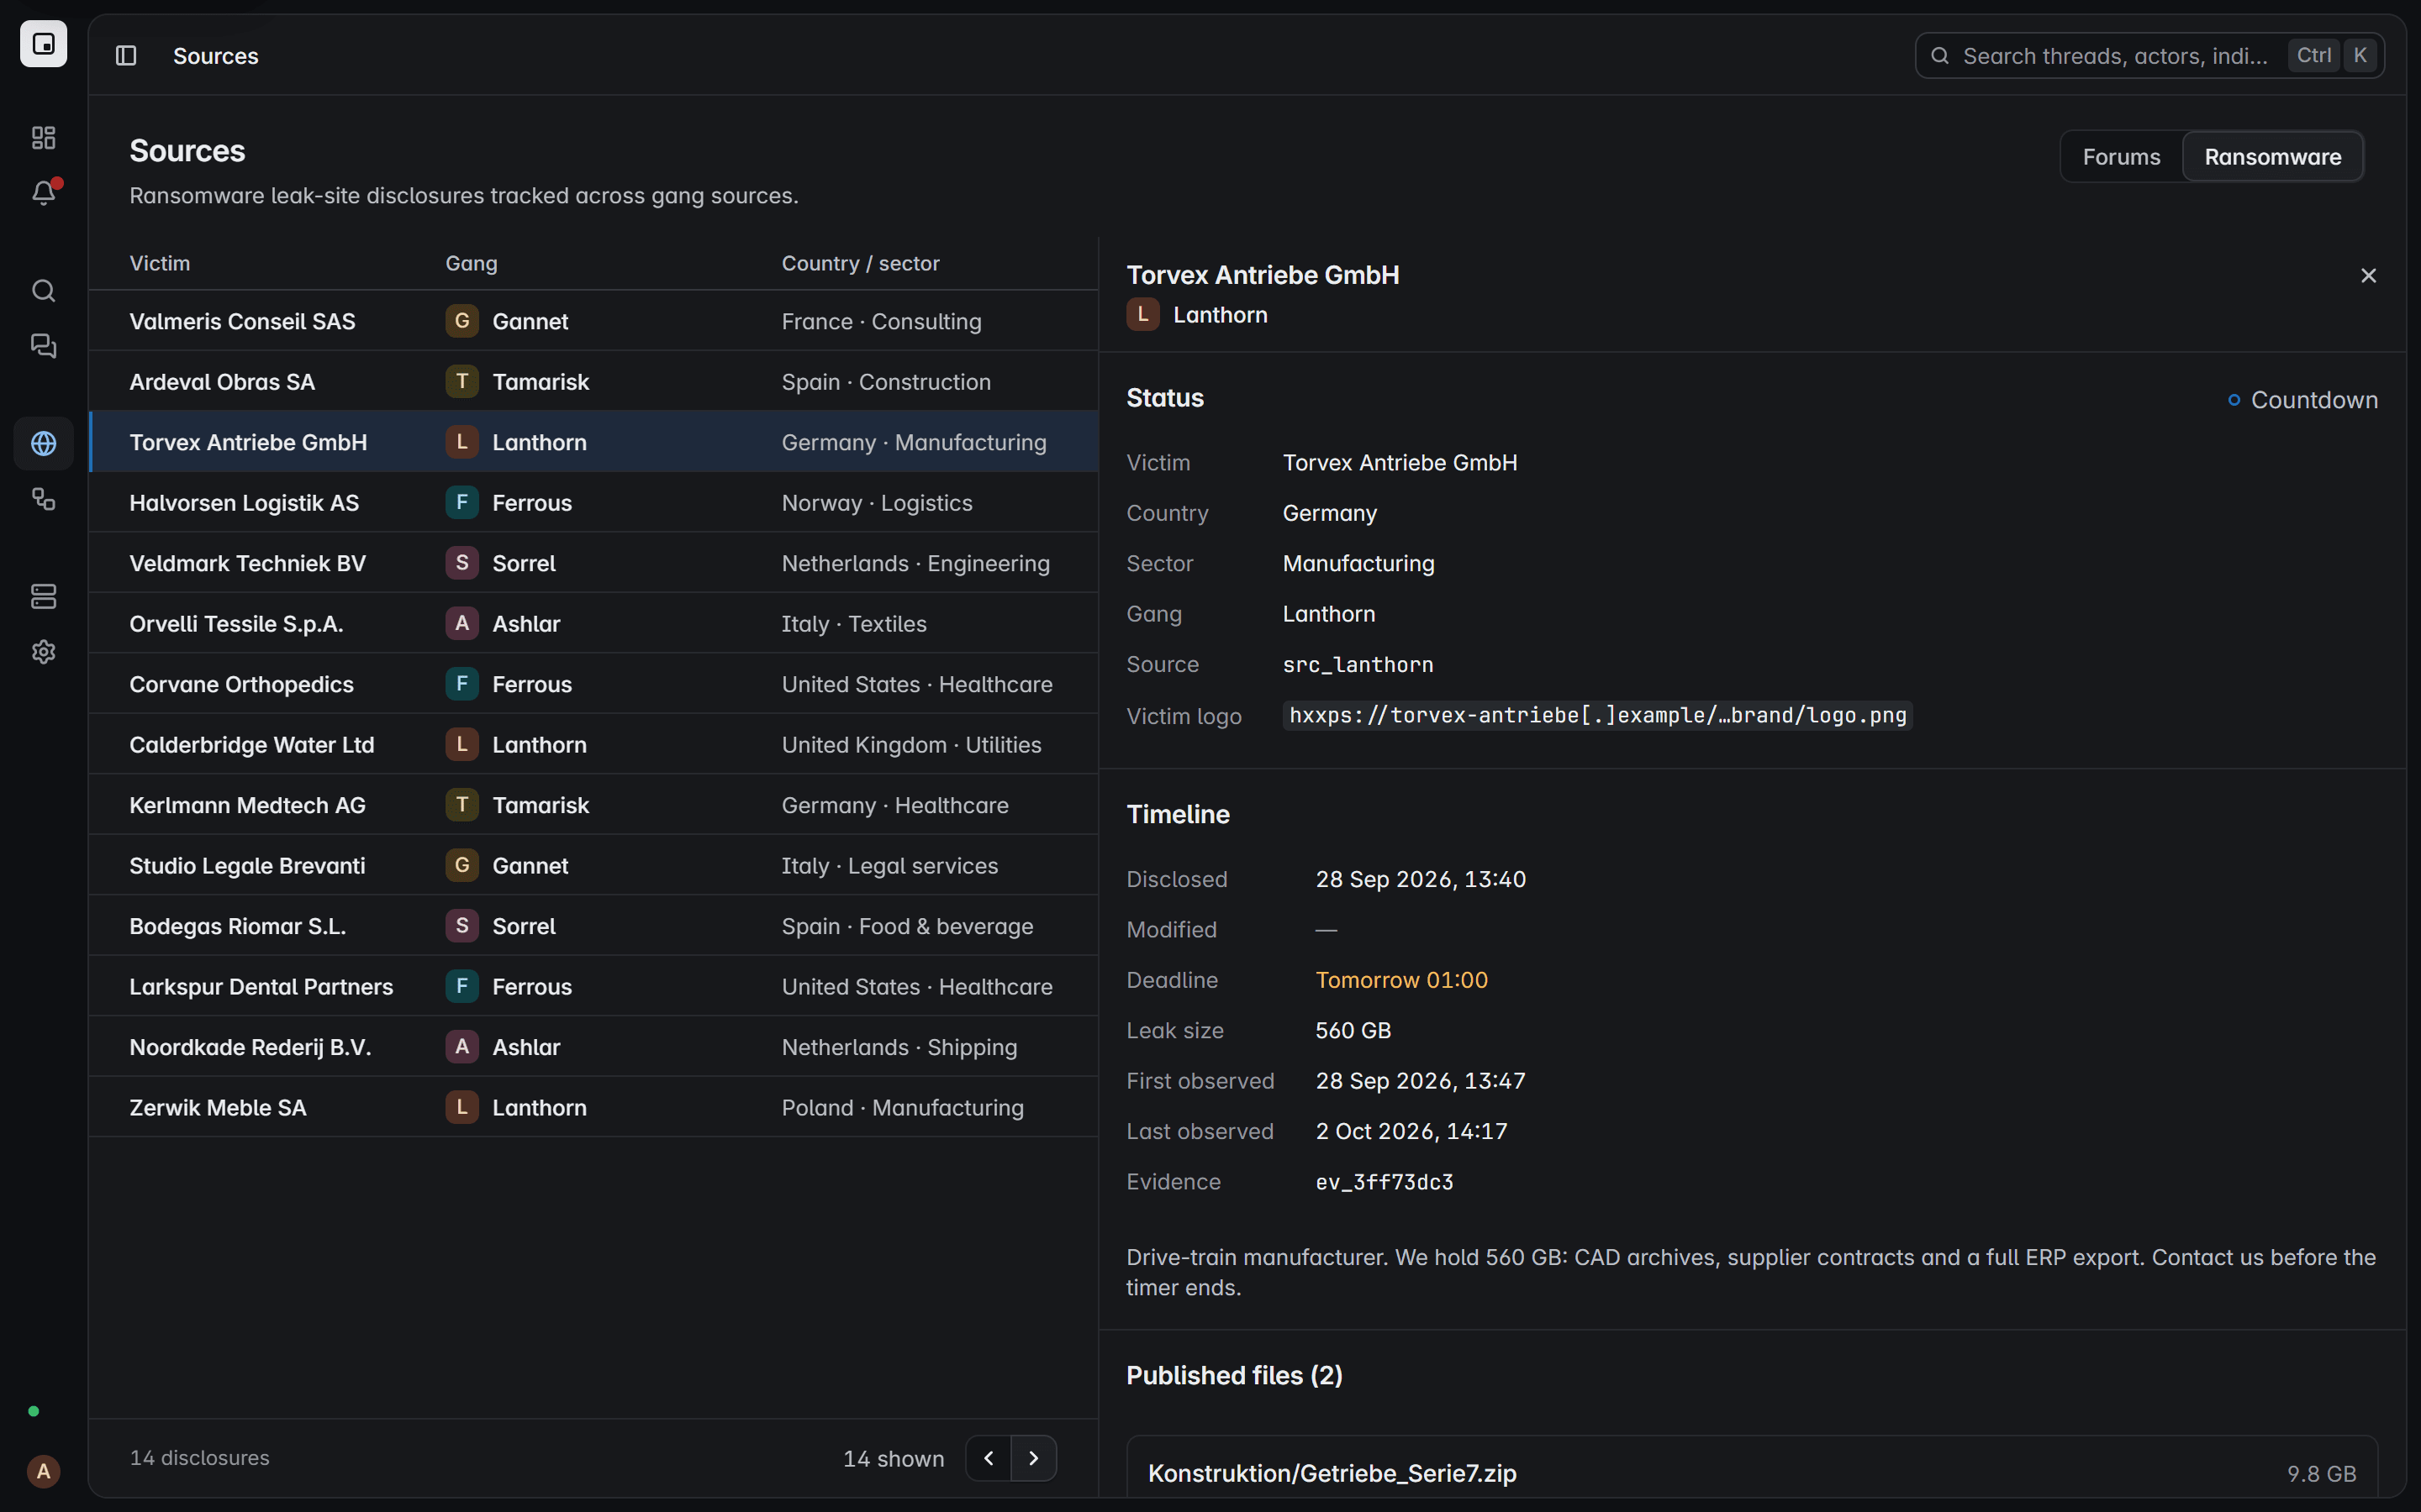Switch to the Forums tab

point(2121,157)
